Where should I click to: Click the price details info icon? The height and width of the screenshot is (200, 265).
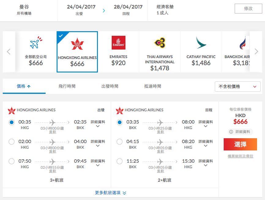231,132
